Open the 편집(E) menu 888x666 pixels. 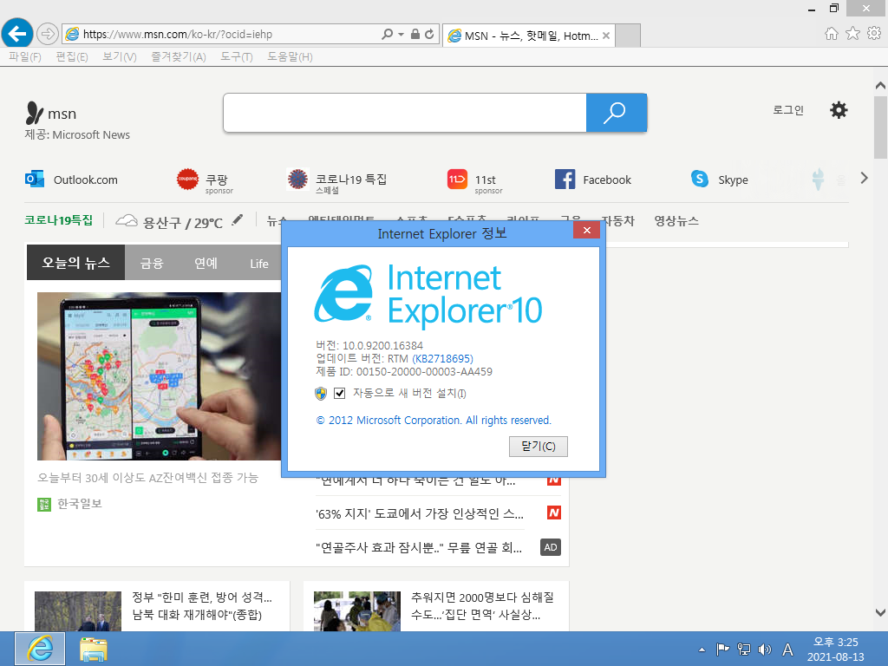(x=72, y=56)
